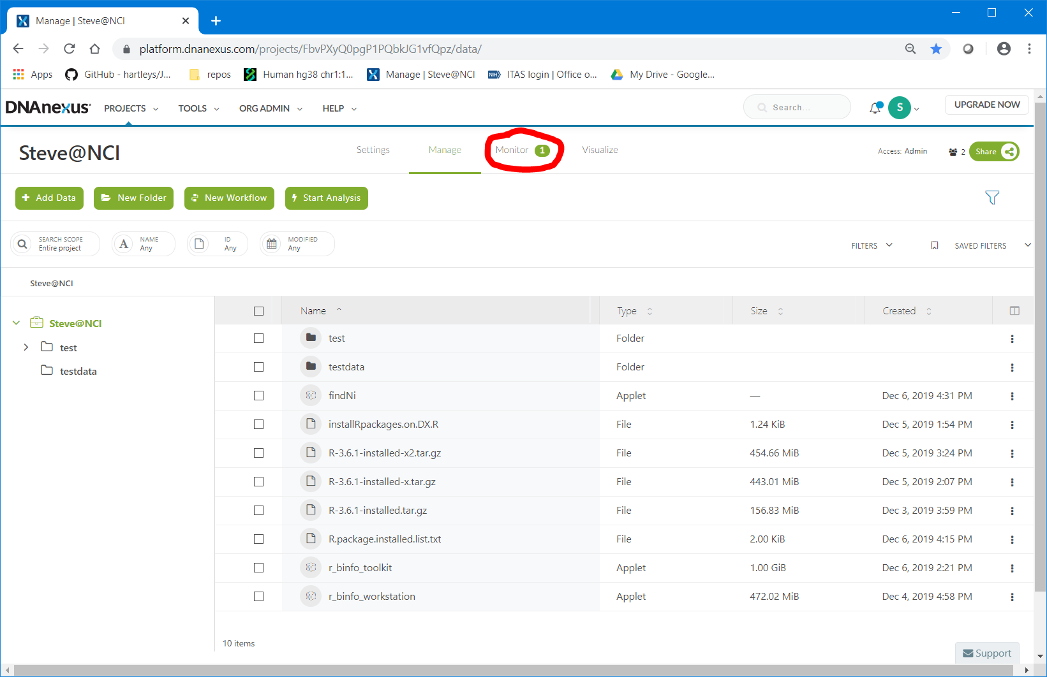The height and width of the screenshot is (677, 1047).
Task: Click the top search input field
Action: [x=798, y=107]
